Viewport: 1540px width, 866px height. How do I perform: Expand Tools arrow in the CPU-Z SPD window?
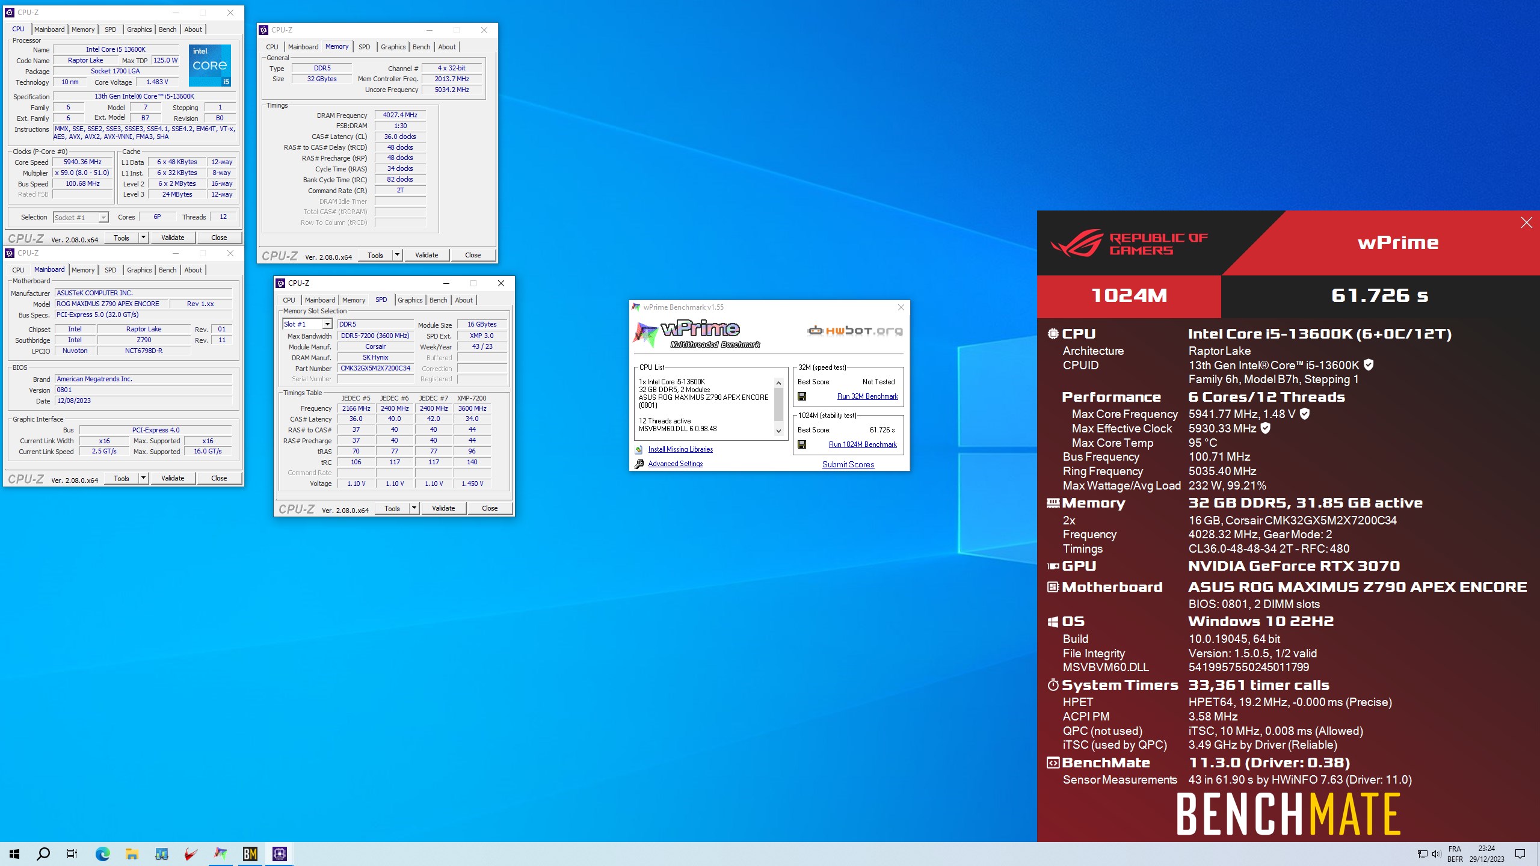point(414,508)
